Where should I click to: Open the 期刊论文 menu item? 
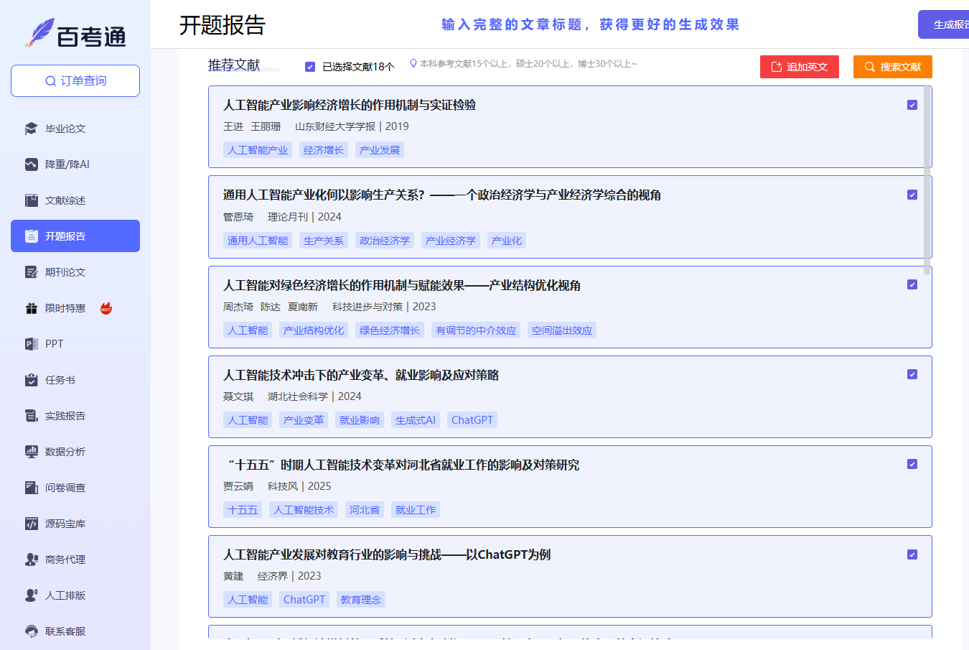click(65, 272)
